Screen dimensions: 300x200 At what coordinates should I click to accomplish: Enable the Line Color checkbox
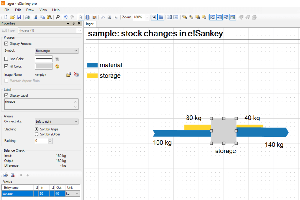coord(6,59)
